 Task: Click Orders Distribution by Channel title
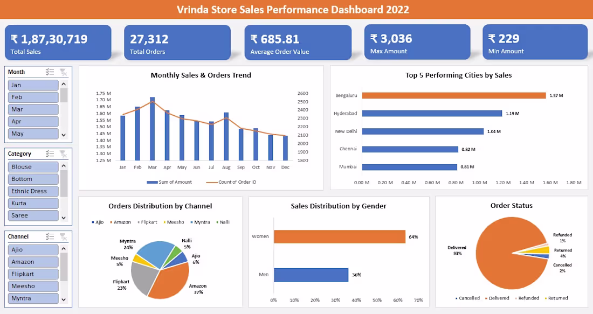(x=160, y=206)
